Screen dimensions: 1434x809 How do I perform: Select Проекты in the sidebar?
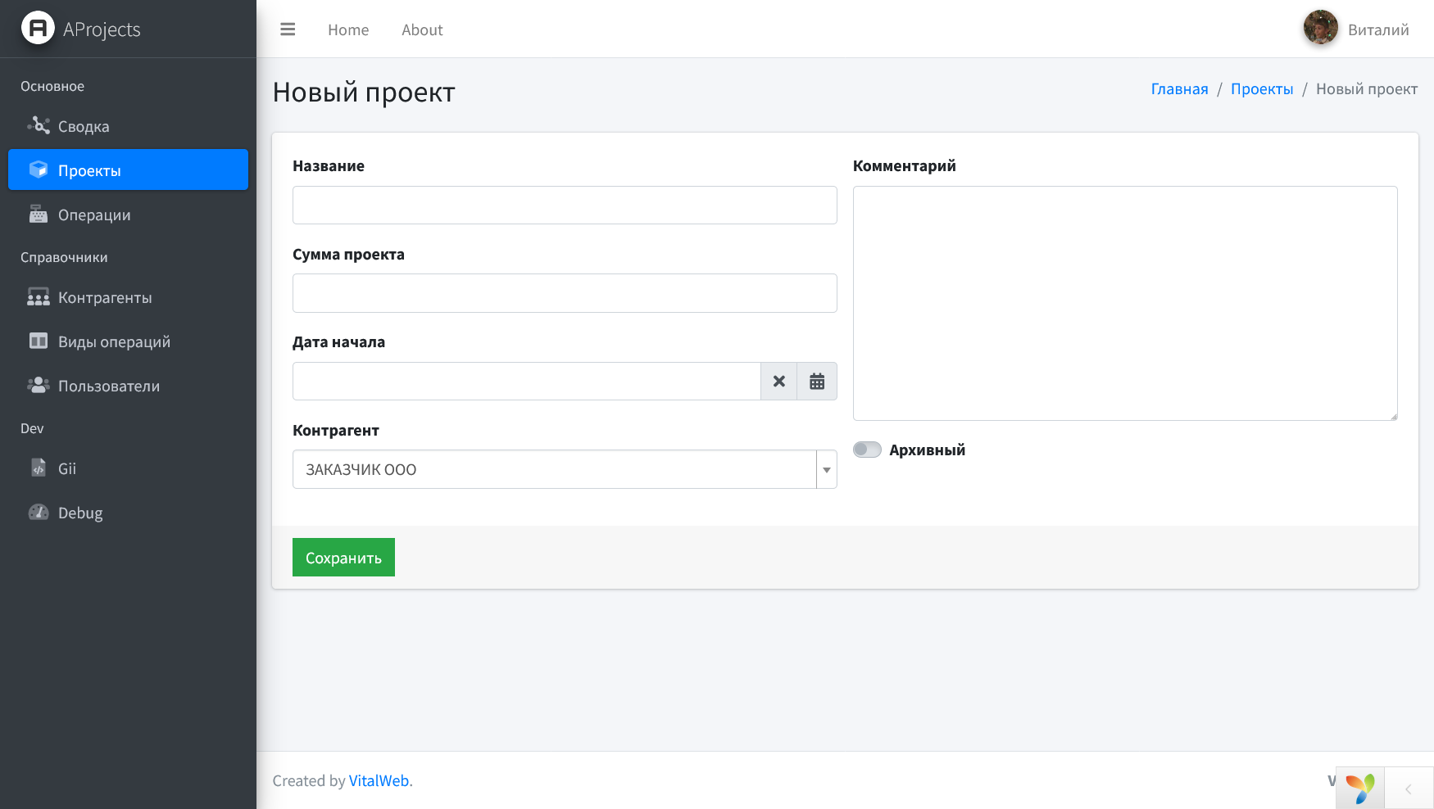128,169
